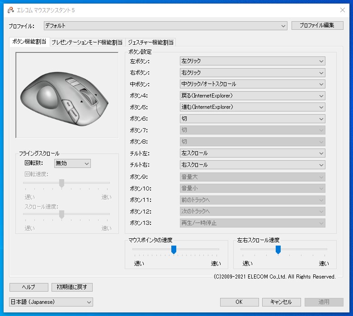The height and width of the screenshot is (316, 353).
Task: Open the 中ボタン assignment dropdown
Action: (252, 84)
